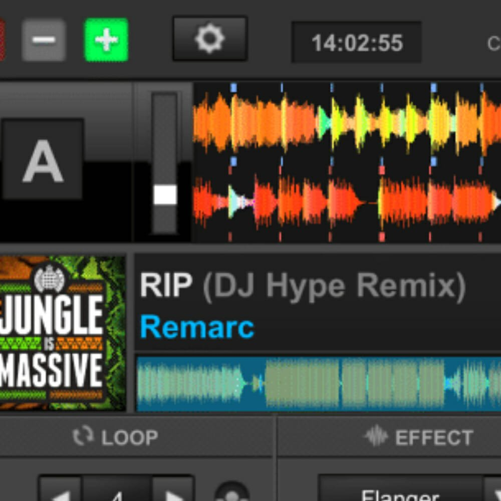
Task: Click the arrow beside Flanger
Action: click(x=493, y=493)
